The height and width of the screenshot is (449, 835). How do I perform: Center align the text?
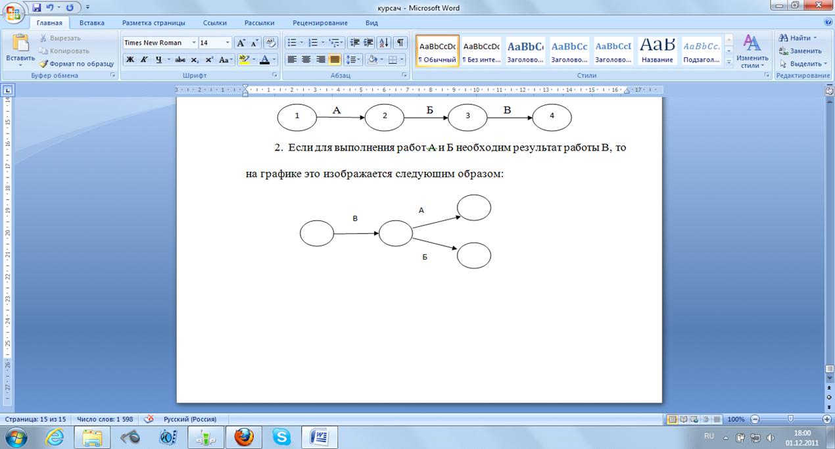pos(306,60)
